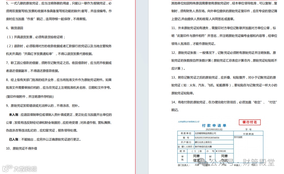Click the payee '北京唯物制品有限公司'

click(x=205, y=133)
